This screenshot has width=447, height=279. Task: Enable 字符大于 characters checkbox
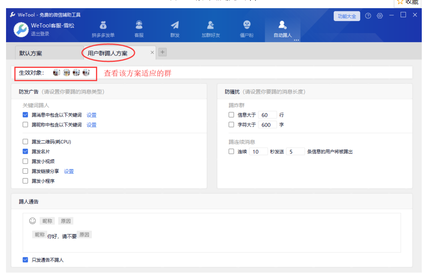231,125
